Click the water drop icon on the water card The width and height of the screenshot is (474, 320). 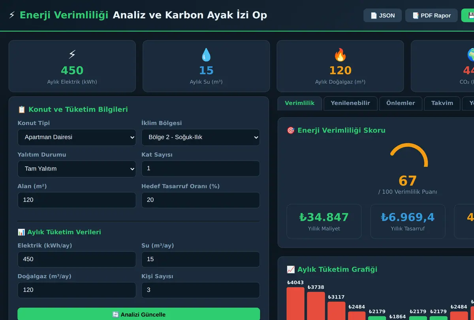206,54
